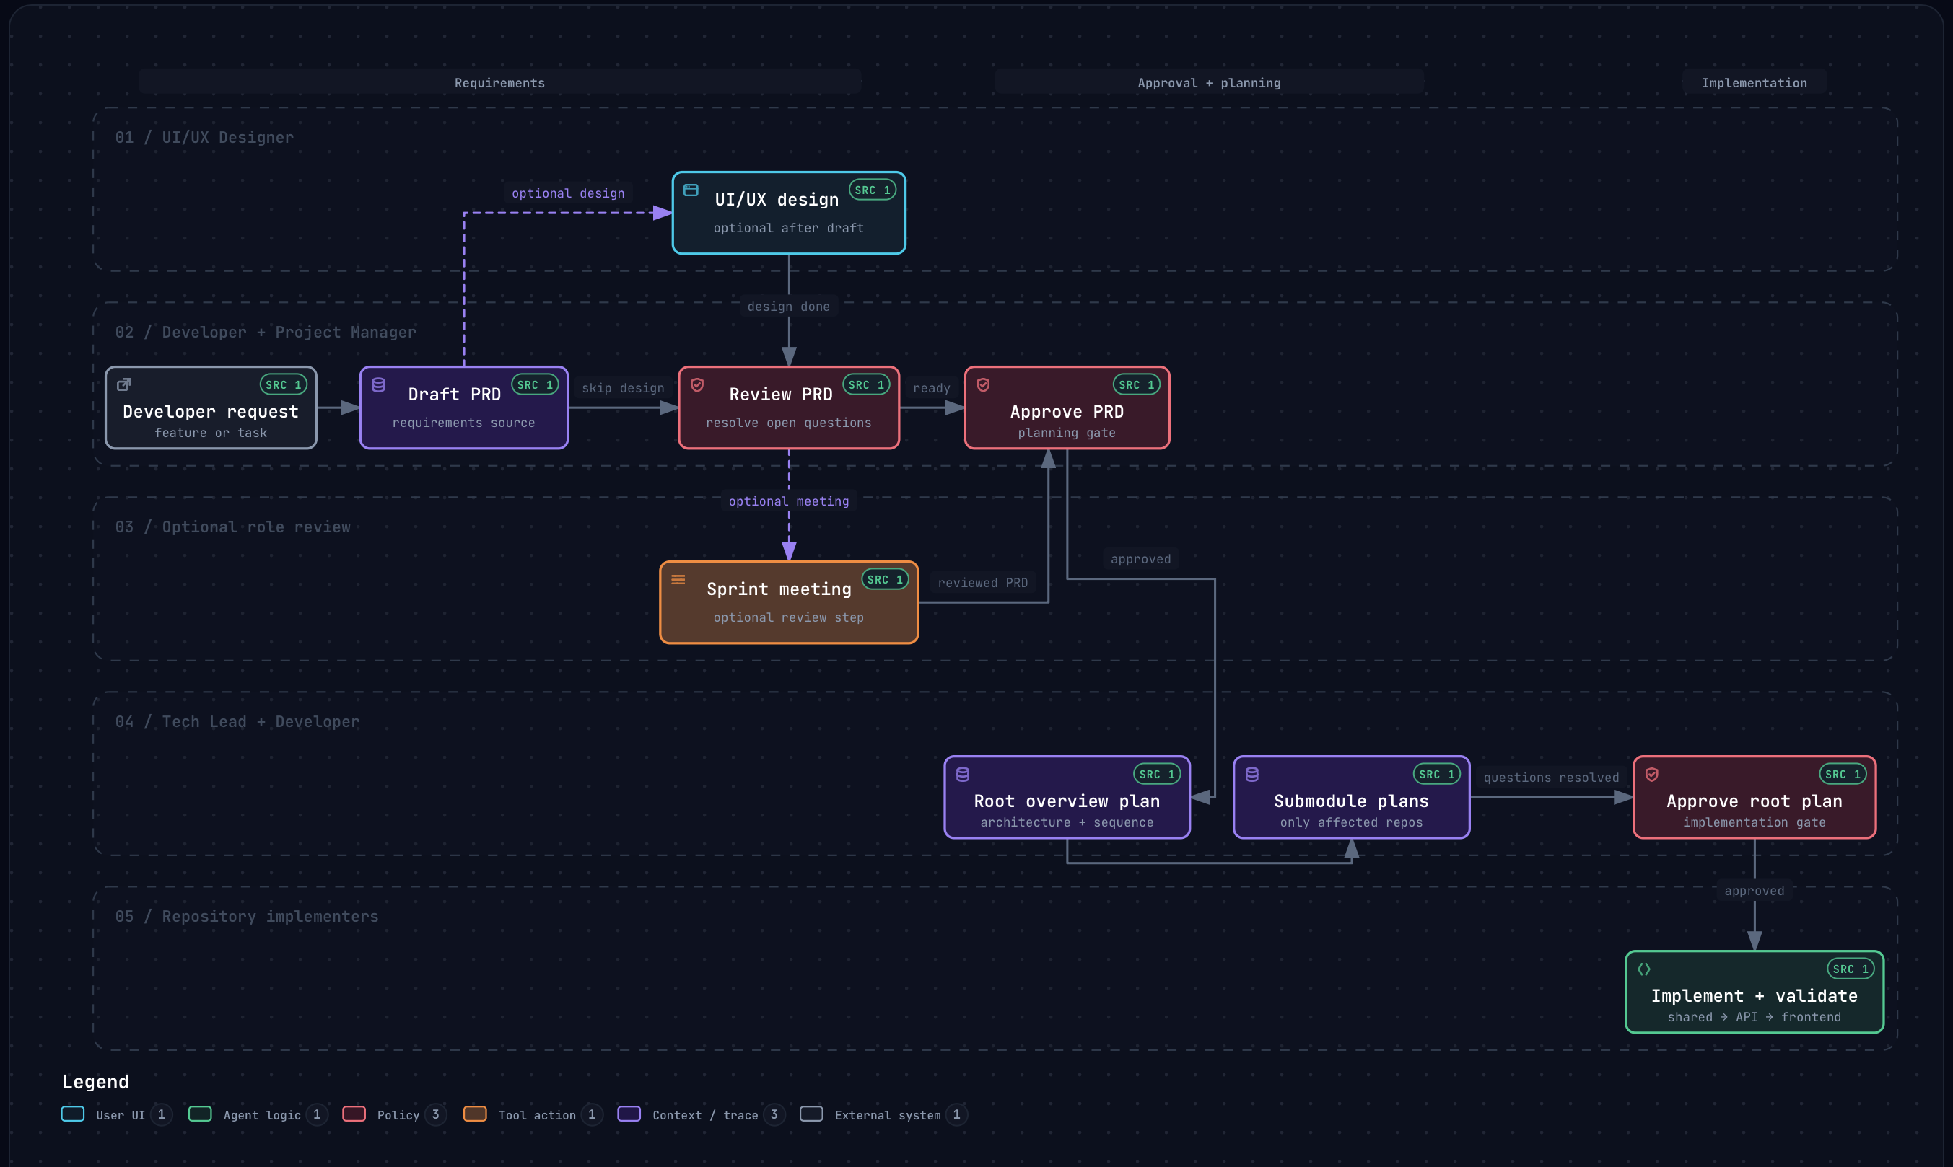Click the window icon on UI/UX design node

[691, 190]
